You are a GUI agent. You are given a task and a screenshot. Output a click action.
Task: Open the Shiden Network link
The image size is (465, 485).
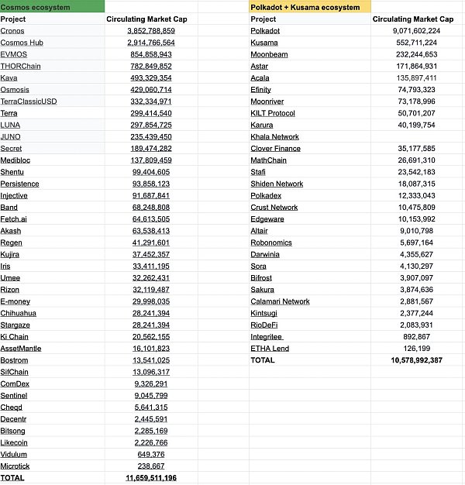point(277,184)
